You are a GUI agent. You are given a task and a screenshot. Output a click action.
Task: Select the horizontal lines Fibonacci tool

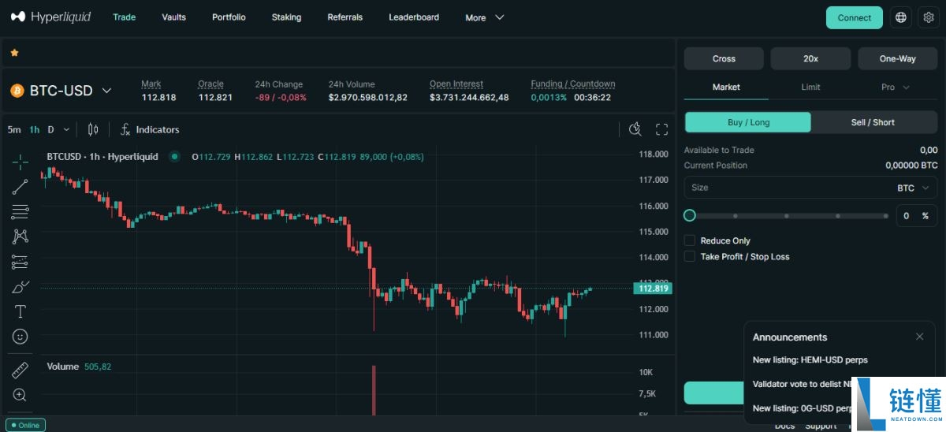coord(20,211)
